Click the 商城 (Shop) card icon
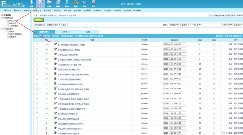This screenshot has height=135, width=243. pyautogui.click(x=85, y=2)
